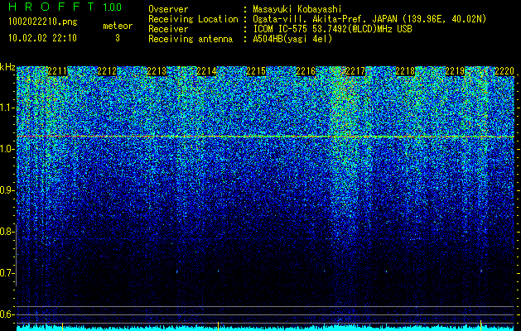The image size is (521, 331).
Task: Click the HROFFT 1.0.0 title text
Action: 65,7
